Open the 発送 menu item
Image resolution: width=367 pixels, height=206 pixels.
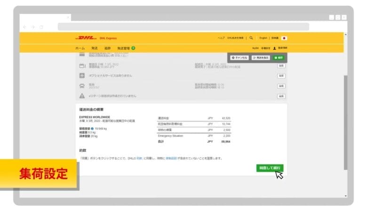[95, 48]
